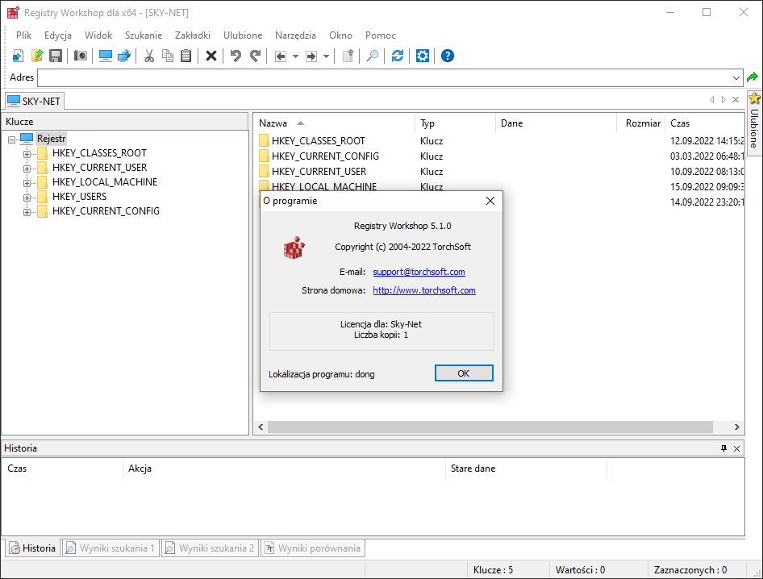Close the SKY-NET document tab
763x579 pixels.
click(736, 100)
